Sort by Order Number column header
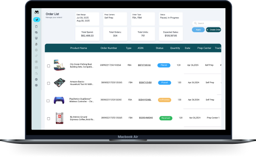This screenshot has width=256, height=158. click(109, 48)
